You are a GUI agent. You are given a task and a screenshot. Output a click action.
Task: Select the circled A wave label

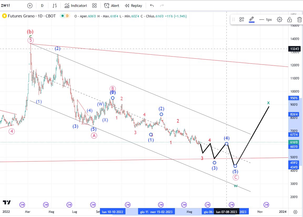94,135
